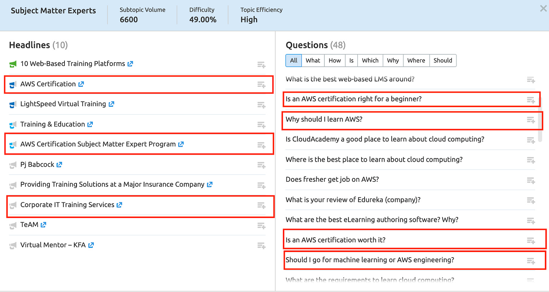Image resolution: width=549 pixels, height=292 pixels.
Task: Open external link icon beside Corporate IT Training Services
Action: pos(120,205)
